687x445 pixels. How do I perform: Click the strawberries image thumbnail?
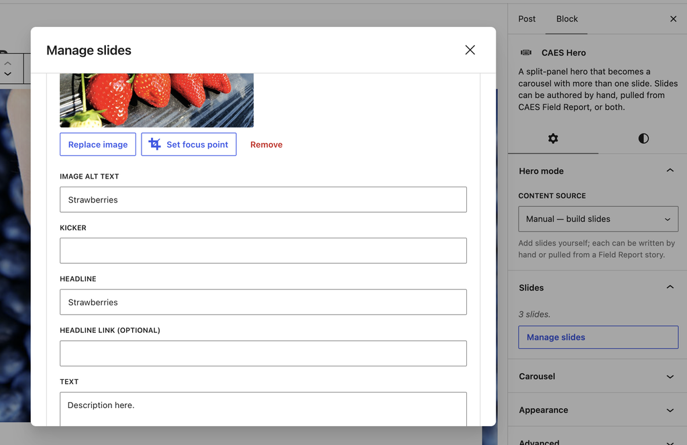pyautogui.click(x=156, y=101)
